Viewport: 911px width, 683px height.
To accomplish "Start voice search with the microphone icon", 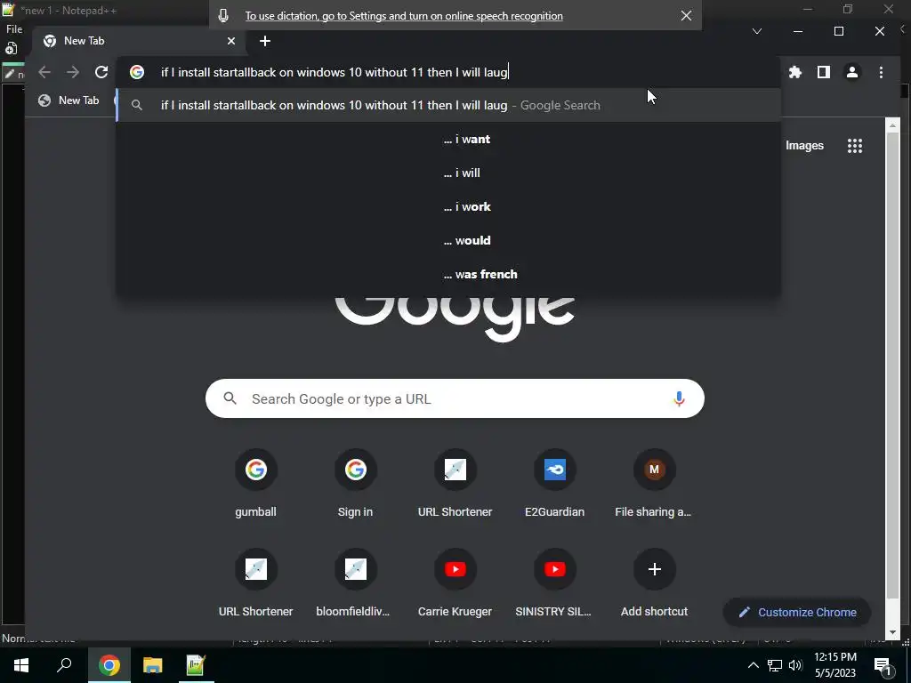I will (x=679, y=398).
